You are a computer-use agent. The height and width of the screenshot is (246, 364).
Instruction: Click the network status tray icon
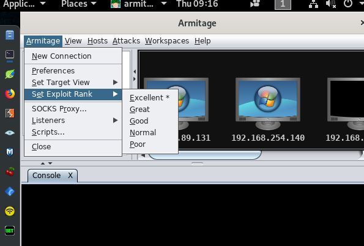pyautogui.click(x=313, y=4)
